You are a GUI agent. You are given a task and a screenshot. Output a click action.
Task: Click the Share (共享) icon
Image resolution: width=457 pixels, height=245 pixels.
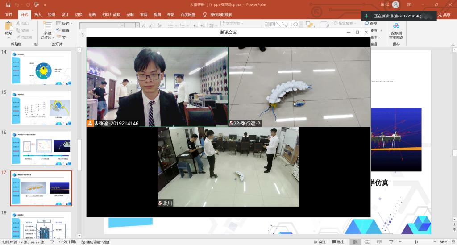tap(444, 15)
